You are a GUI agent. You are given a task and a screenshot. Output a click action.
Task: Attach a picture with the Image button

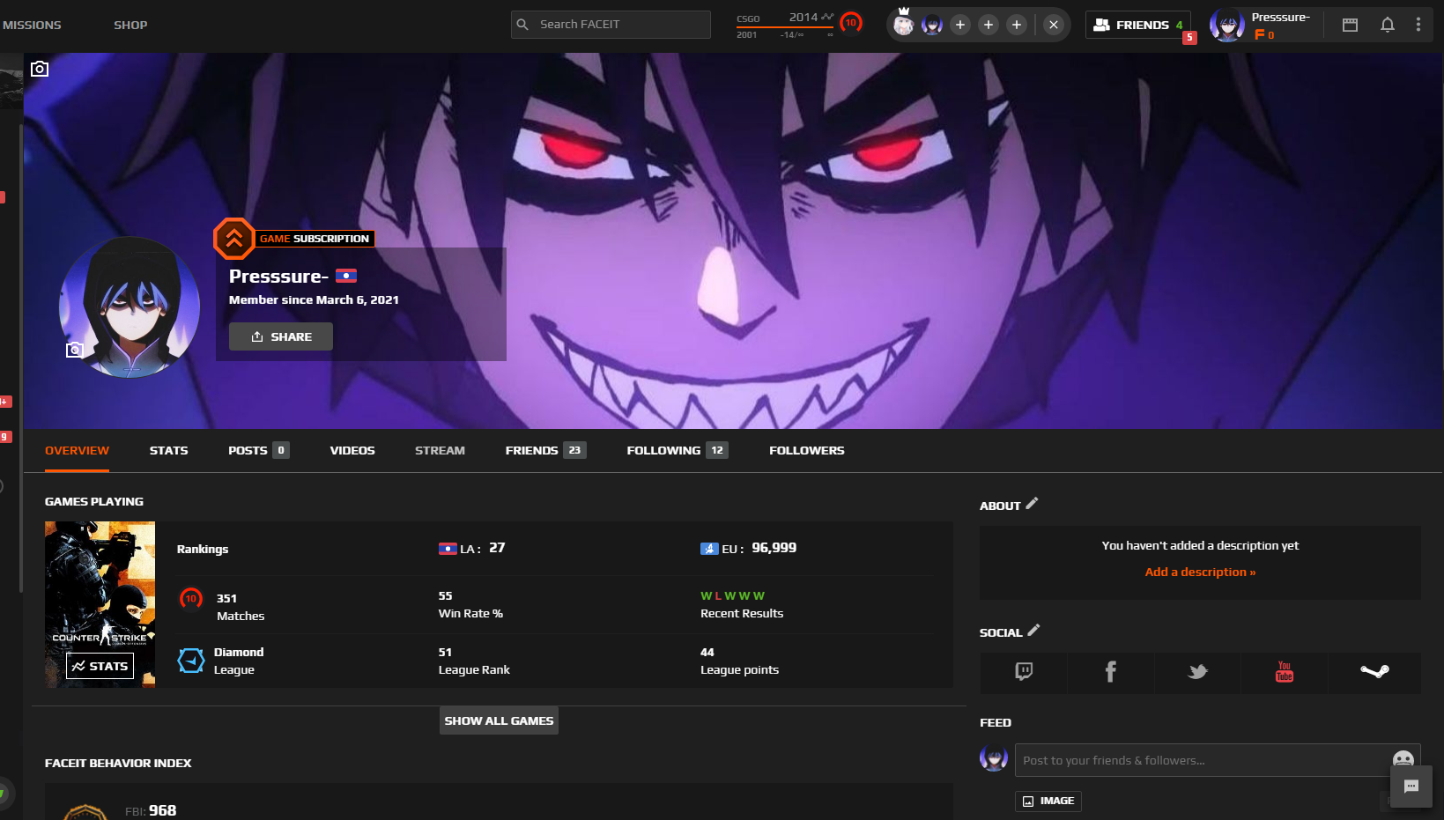pos(1048,801)
